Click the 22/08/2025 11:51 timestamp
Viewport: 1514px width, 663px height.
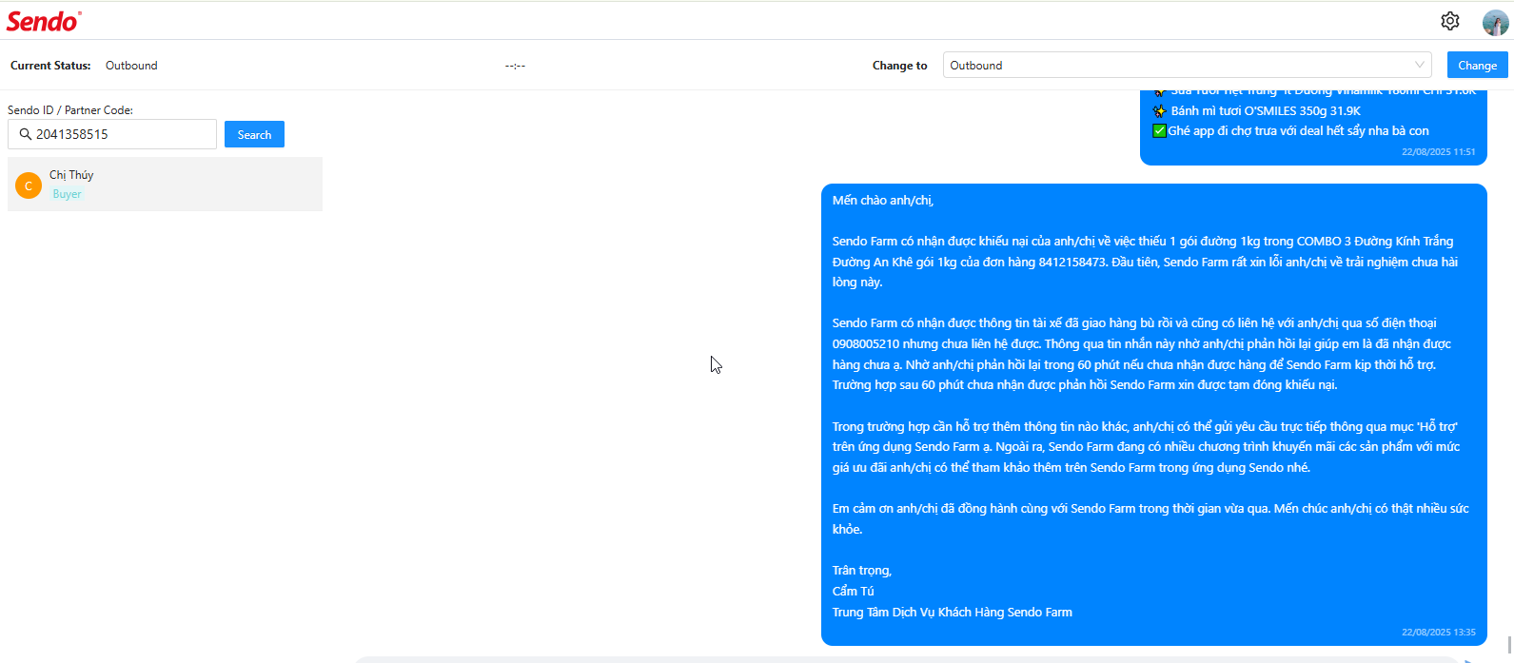(1438, 152)
